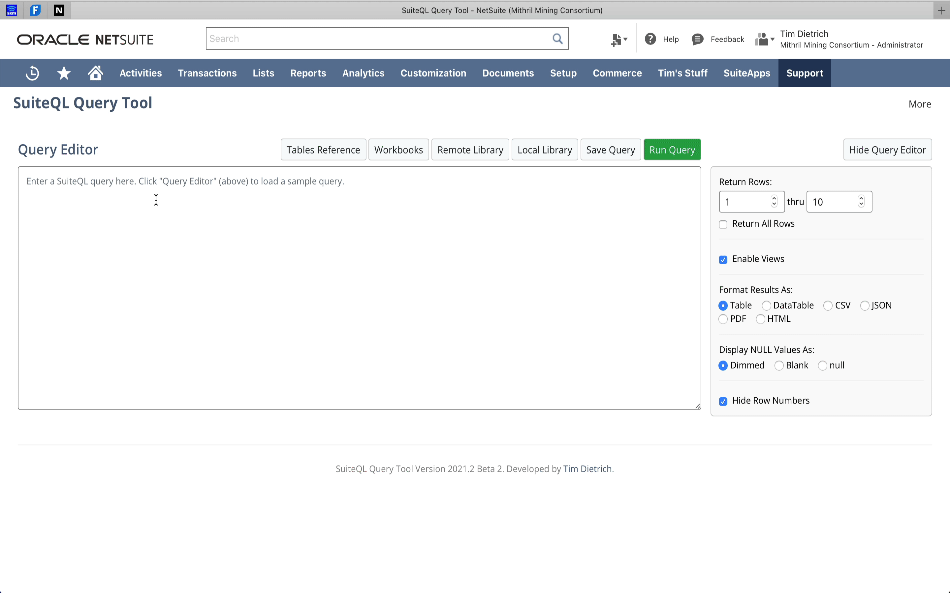
Task: Click the Tim Dietrich developer link
Action: tap(587, 469)
